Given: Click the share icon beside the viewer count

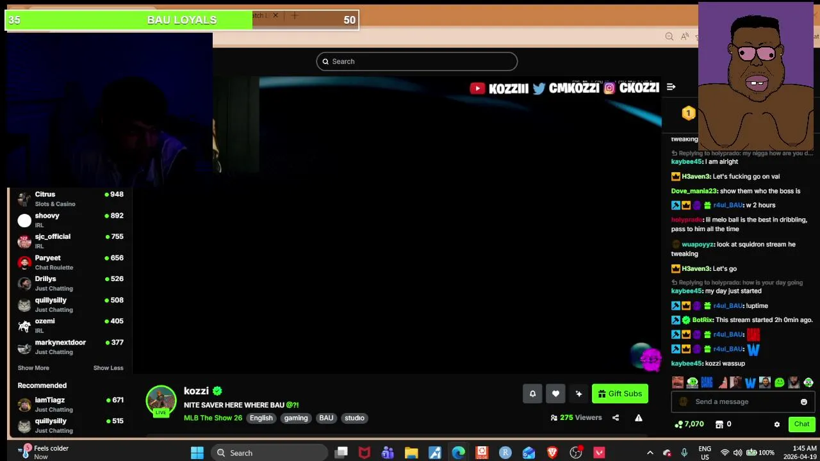Looking at the screenshot, I should (x=616, y=417).
